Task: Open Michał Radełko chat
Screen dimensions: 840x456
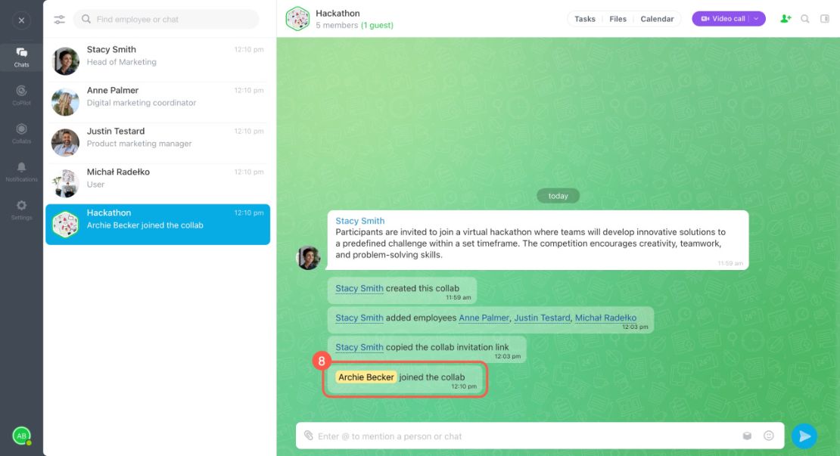Action: point(157,183)
